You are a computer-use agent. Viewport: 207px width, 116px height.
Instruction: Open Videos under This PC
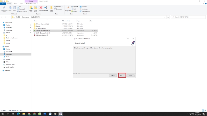(8, 62)
